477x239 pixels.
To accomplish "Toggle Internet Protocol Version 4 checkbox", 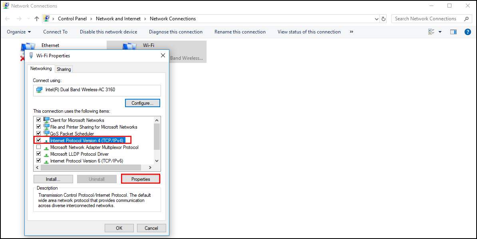I will click(x=38, y=140).
